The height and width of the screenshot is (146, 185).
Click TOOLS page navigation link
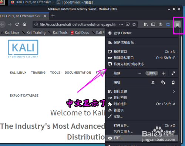coord(55,73)
